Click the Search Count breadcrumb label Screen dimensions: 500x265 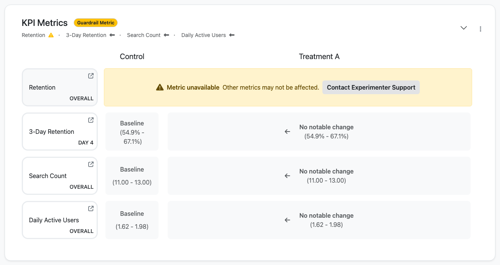tap(144, 35)
